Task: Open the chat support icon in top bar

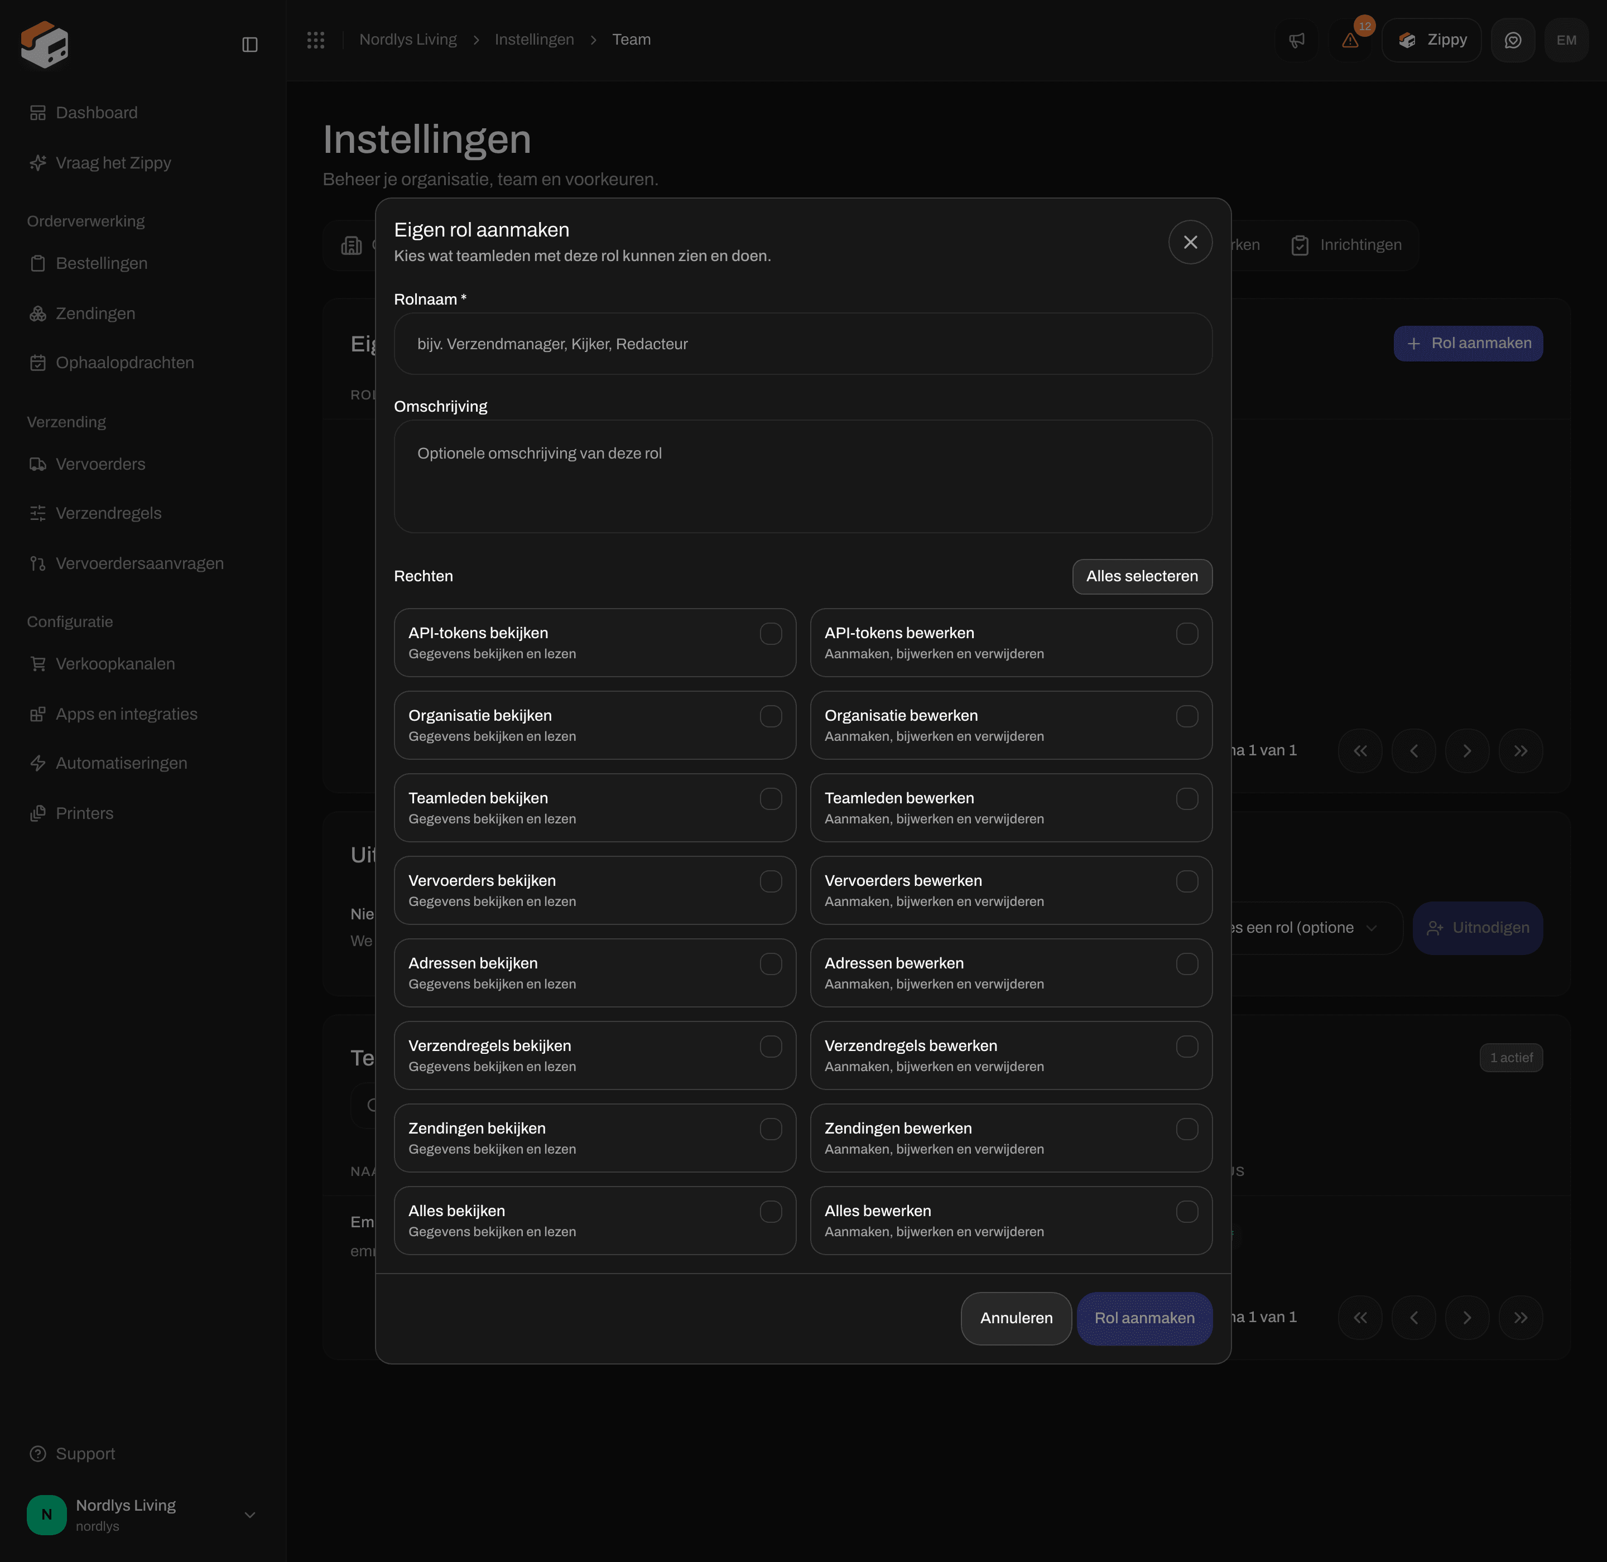Action: click(1513, 40)
